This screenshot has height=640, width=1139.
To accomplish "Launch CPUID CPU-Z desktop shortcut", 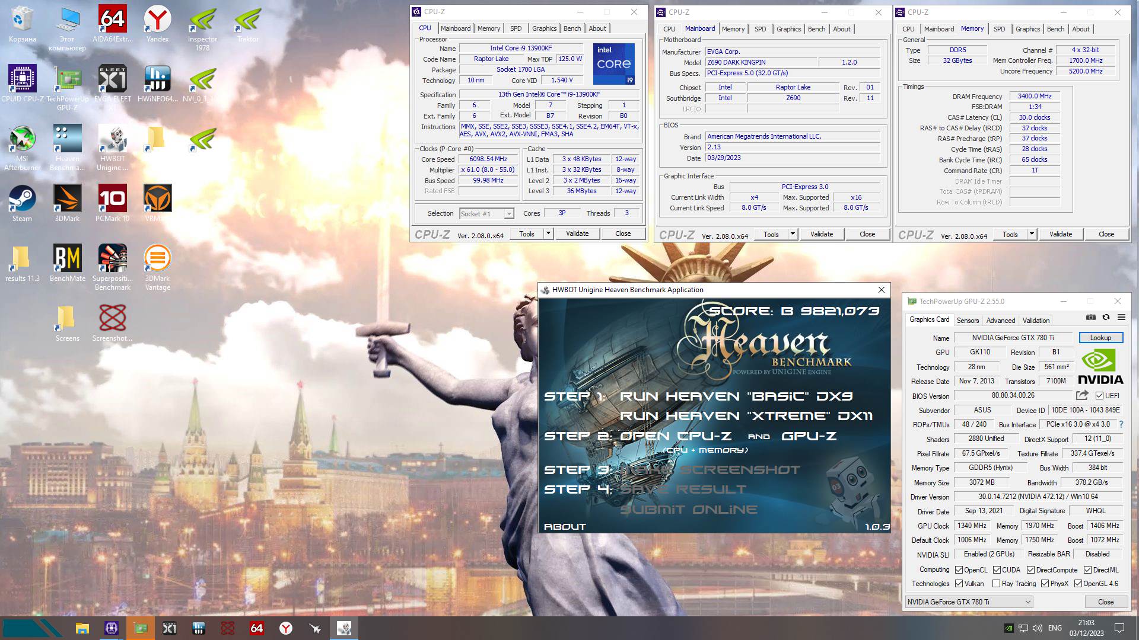I will [23, 83].
